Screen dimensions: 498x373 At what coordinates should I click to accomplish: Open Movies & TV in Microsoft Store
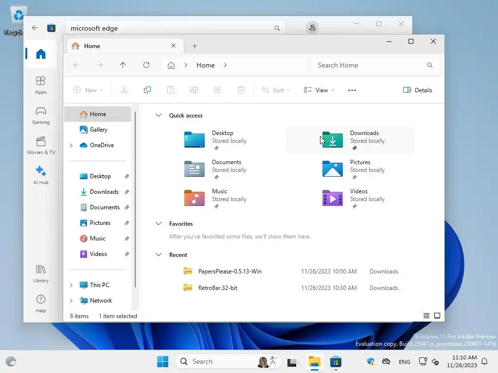[x=41, y=145]
